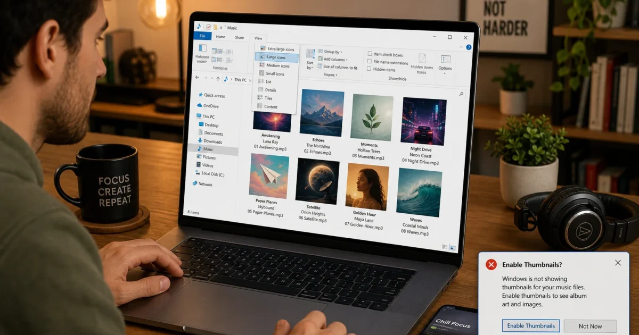Viewport: 639px width, 335px height.
Task: Go back with the left arrow
Action: [198, 78]
